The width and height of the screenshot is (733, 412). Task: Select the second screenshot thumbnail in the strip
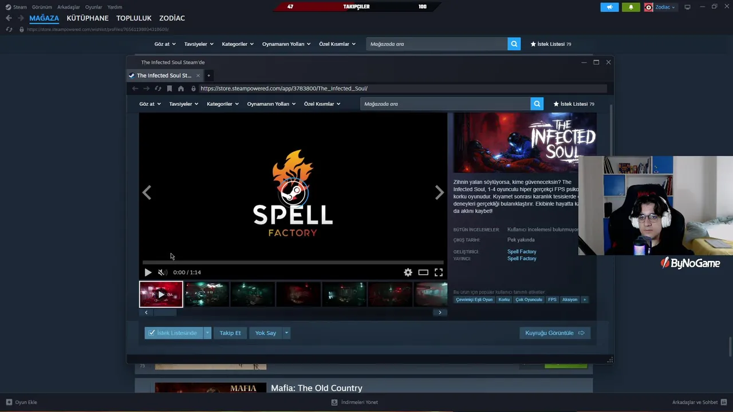pos(207,294)
